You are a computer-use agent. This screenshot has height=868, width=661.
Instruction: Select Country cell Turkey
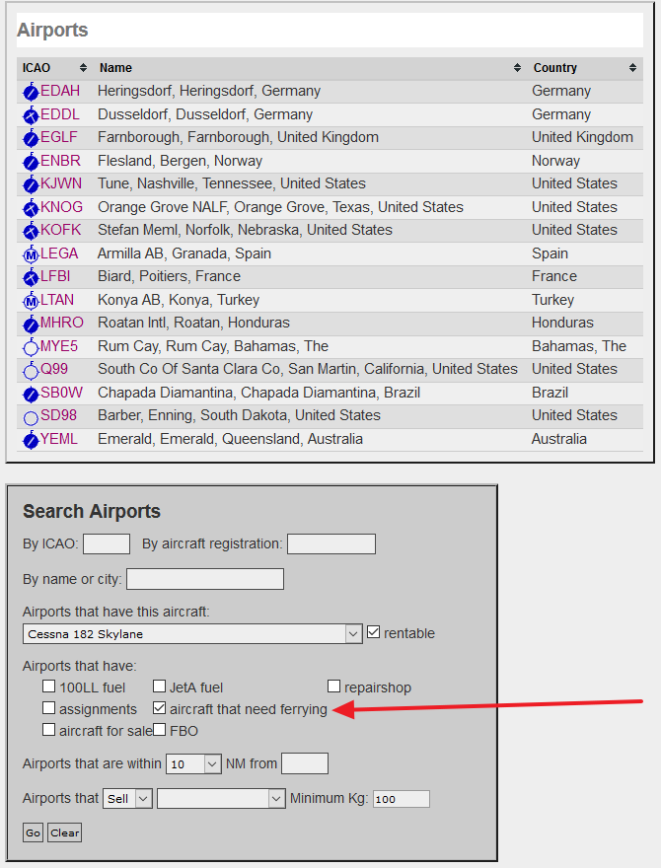tap(553, 300)
